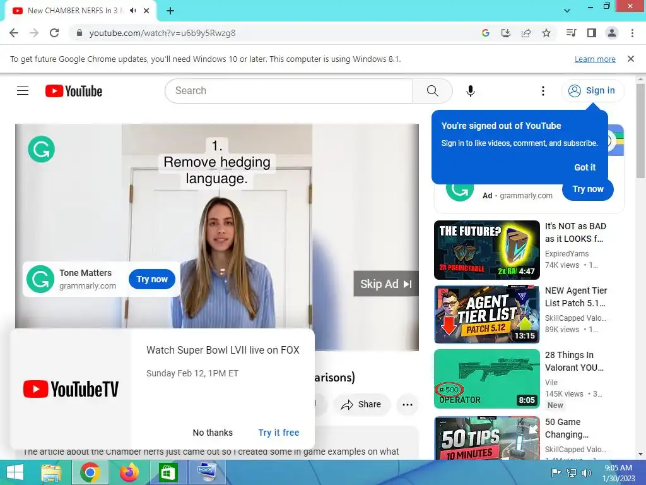Expand the tab search chevron
The image size is (646, 485).
pyautogui.click(x=567, y=11)
